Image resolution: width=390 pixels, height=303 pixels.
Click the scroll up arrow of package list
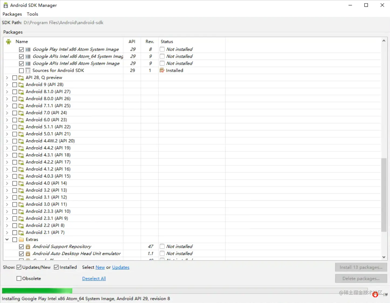pyautogui.click(x=384, y=41)
